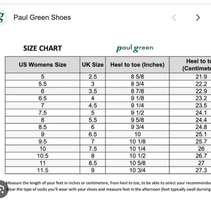This screenshot has height=211, width=211.
Task: Click US size 7.5 cell
Action: click(43, 113)
